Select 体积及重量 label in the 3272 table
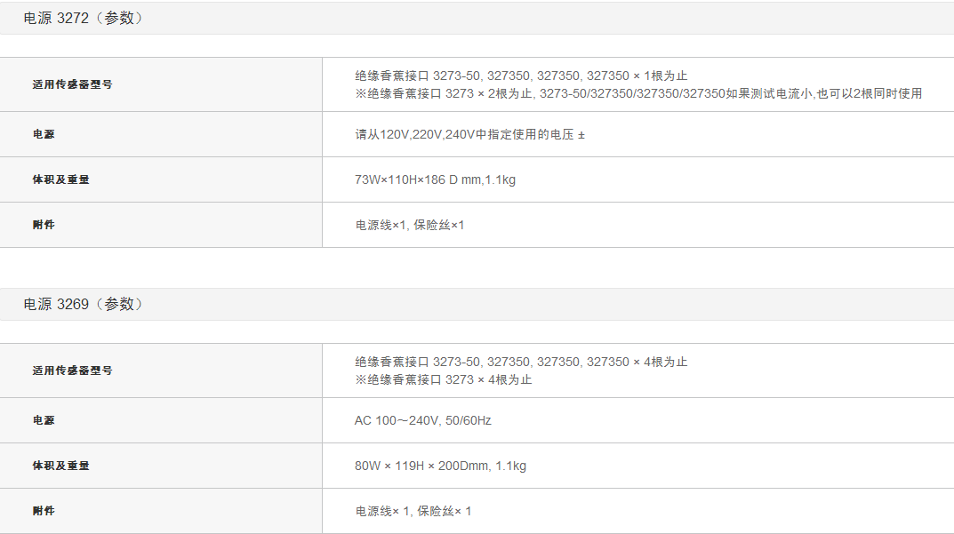This screenshot has width=954, height=534. 60,179
